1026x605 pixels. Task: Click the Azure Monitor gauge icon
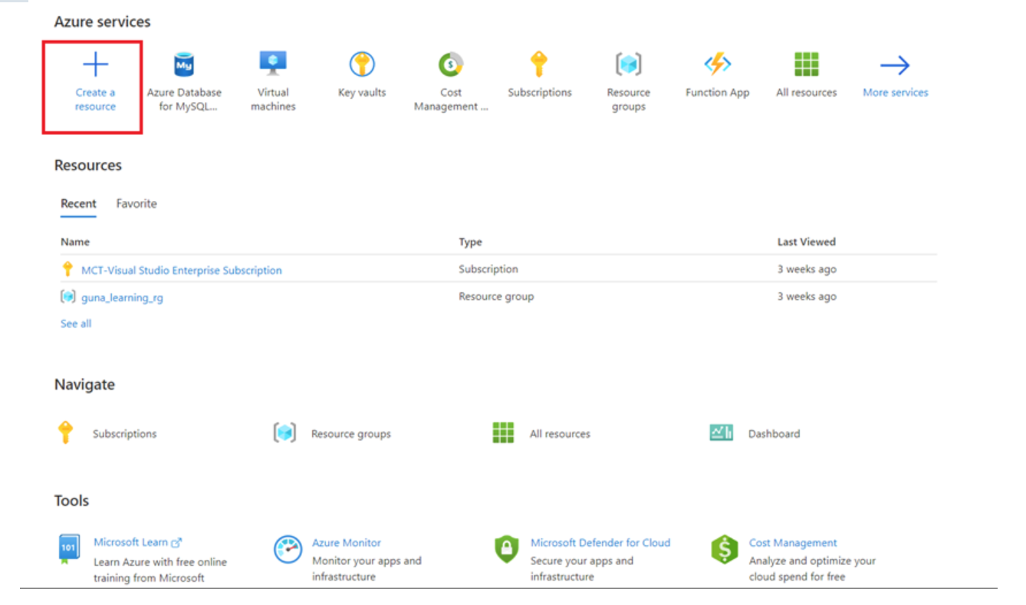point(288,549)
